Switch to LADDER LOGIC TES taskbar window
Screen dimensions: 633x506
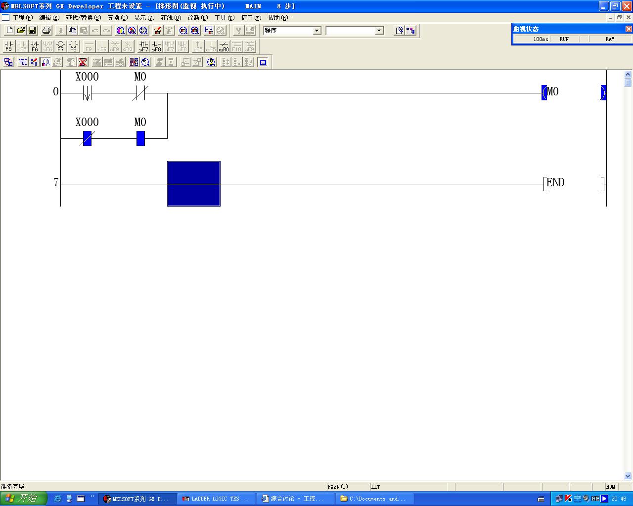click(x=216, y=499)
